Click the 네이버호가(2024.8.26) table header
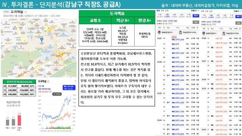The image size is (242, 136). 19,82
